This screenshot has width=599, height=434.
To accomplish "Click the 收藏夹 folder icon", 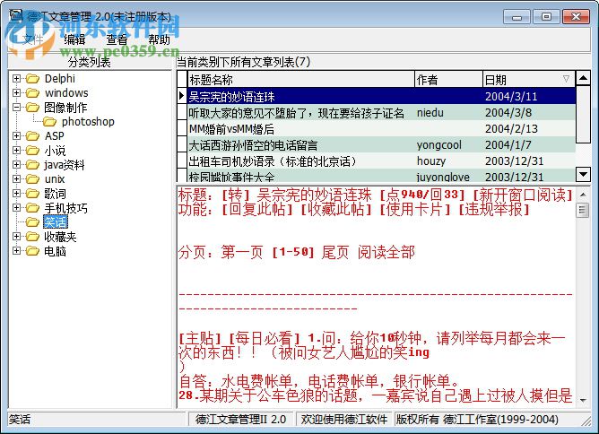I will click(x=33, y=237).
